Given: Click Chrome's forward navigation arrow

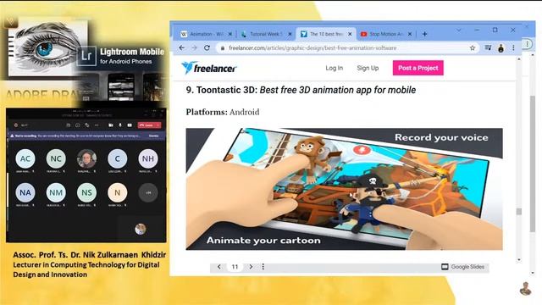Looking at the screenshot, I should click(x=194, y=48).
